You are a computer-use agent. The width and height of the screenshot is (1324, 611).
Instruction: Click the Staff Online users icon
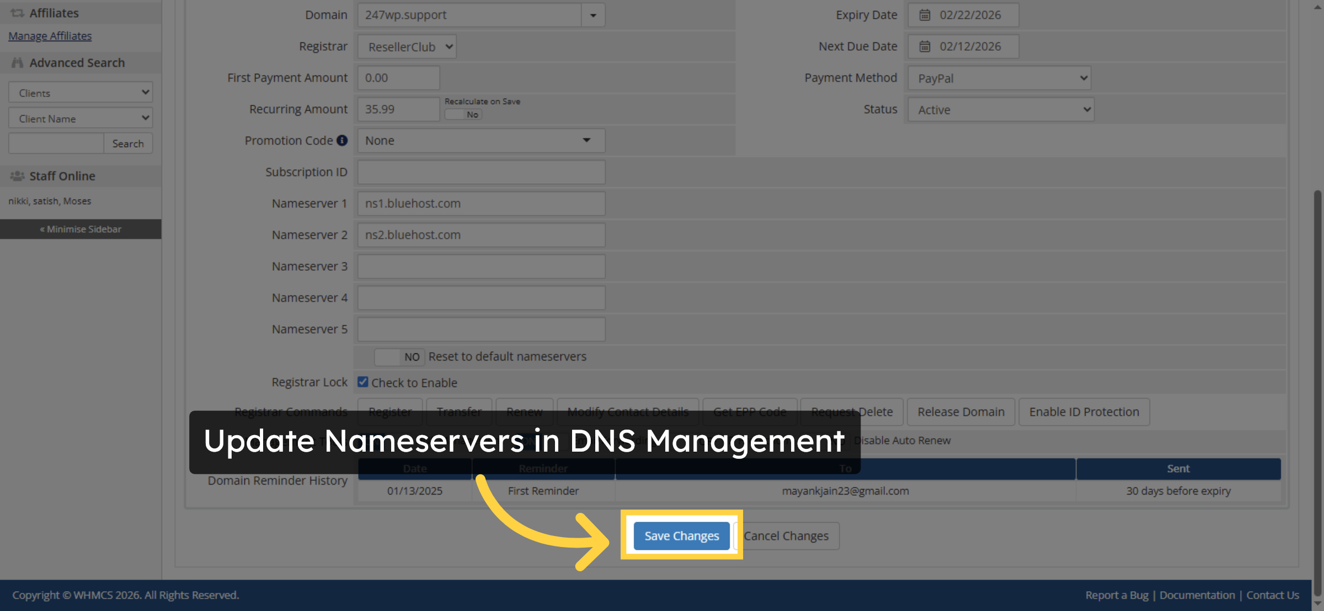point(17,176)
